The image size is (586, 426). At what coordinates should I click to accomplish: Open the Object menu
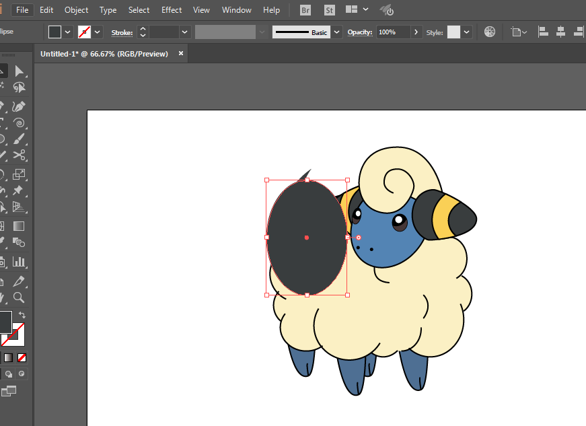76,10
